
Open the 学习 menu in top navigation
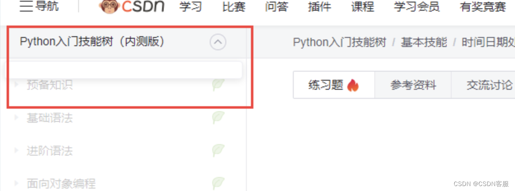[191, 7]
